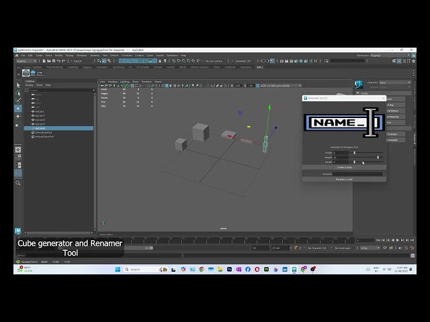
Task: Open the Skeleton menu
Action: click(x=95, y=55)
